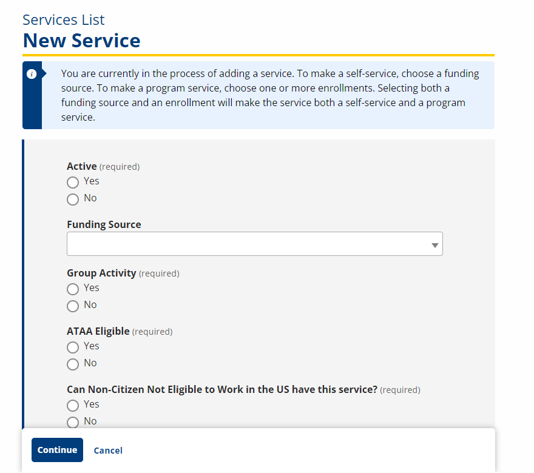Click the Cancel link
The height and width of the screenshot is (473, 534).
[108, 450]
